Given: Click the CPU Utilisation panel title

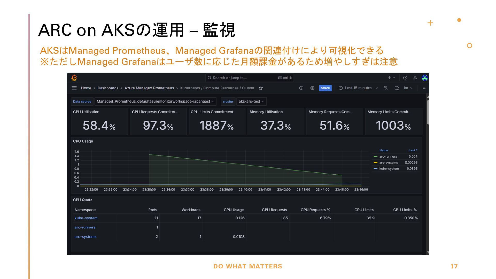Looking at the screenshot, I should pos(86,112).
